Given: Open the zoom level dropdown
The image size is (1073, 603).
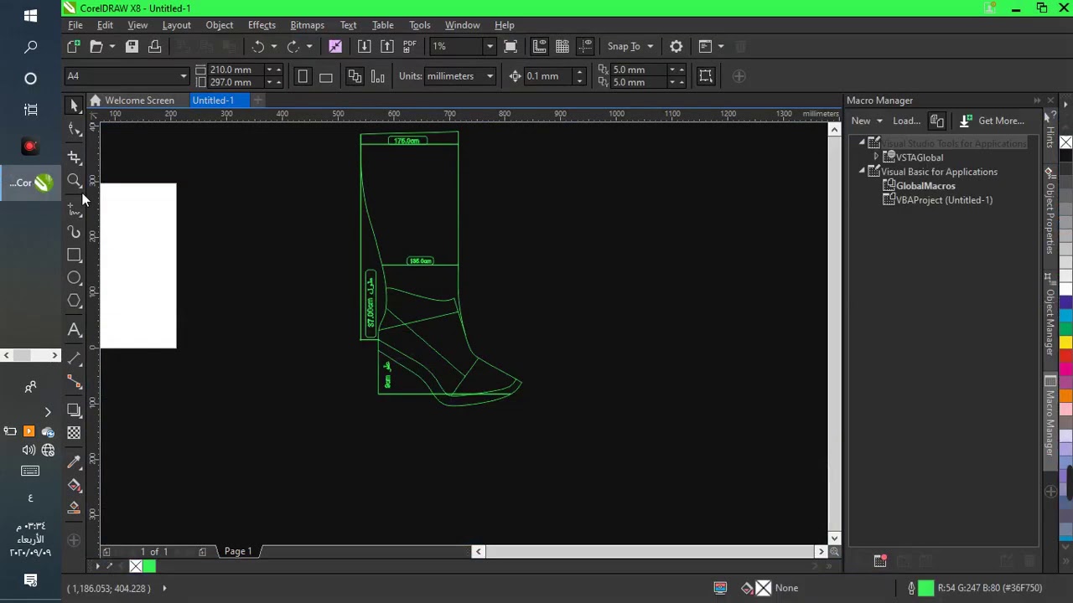Looking at the screenshot, I should 490,46.
